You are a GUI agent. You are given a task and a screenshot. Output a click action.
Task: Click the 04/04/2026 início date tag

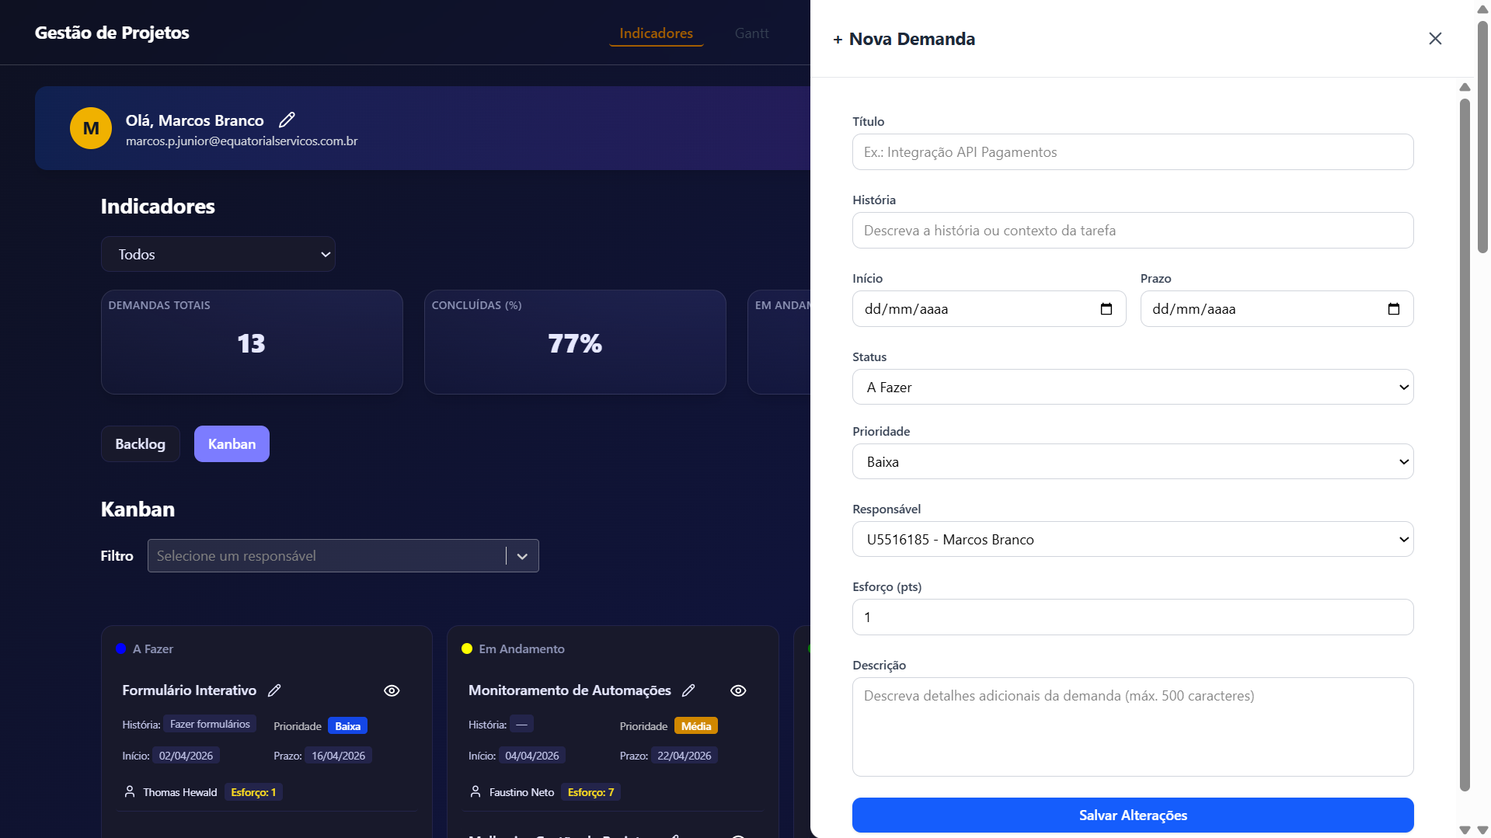pyautogui.click(x=531, y=756)
